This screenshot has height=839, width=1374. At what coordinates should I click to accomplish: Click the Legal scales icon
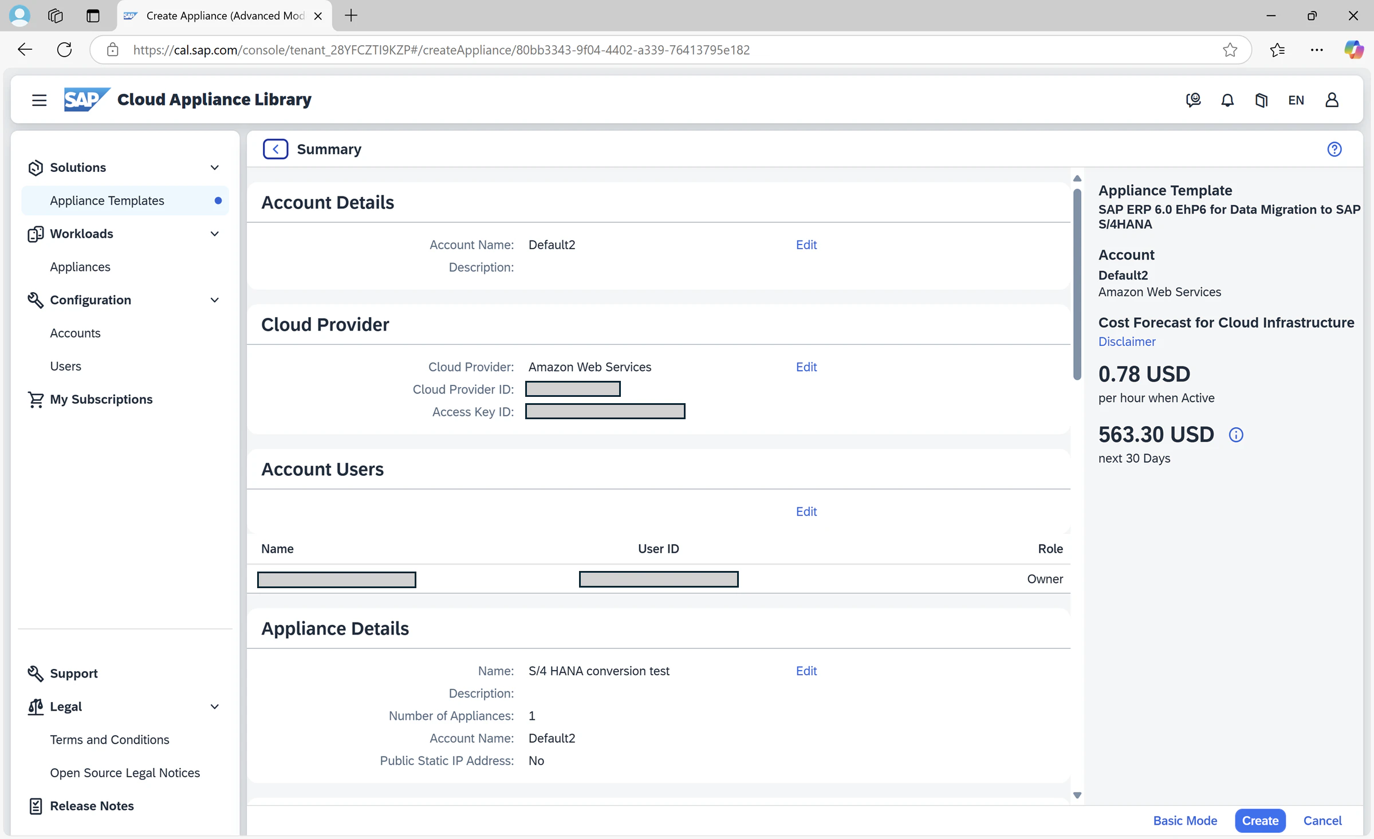36,707
